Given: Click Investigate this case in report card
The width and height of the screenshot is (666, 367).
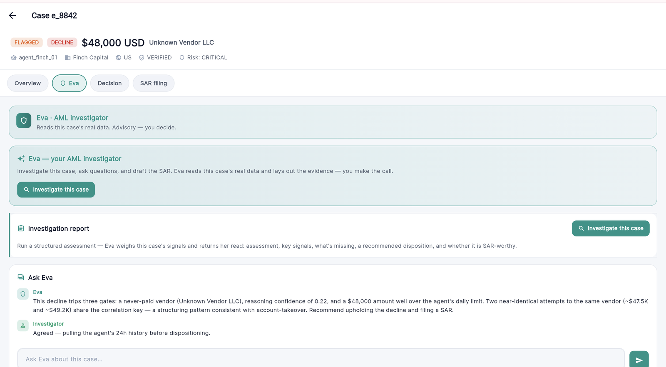Looking at the screenshot, I should 611,228.
